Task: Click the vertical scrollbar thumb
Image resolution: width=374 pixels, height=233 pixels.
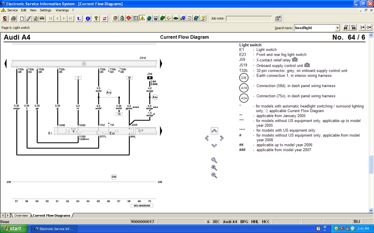Action: pos(371,165)
